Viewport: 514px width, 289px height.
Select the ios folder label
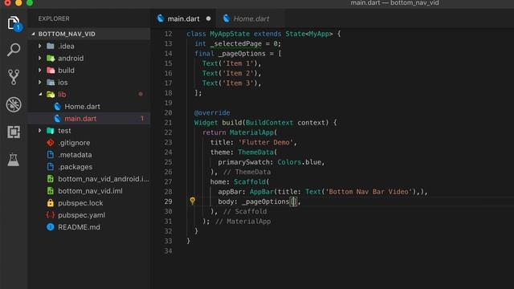63,82
